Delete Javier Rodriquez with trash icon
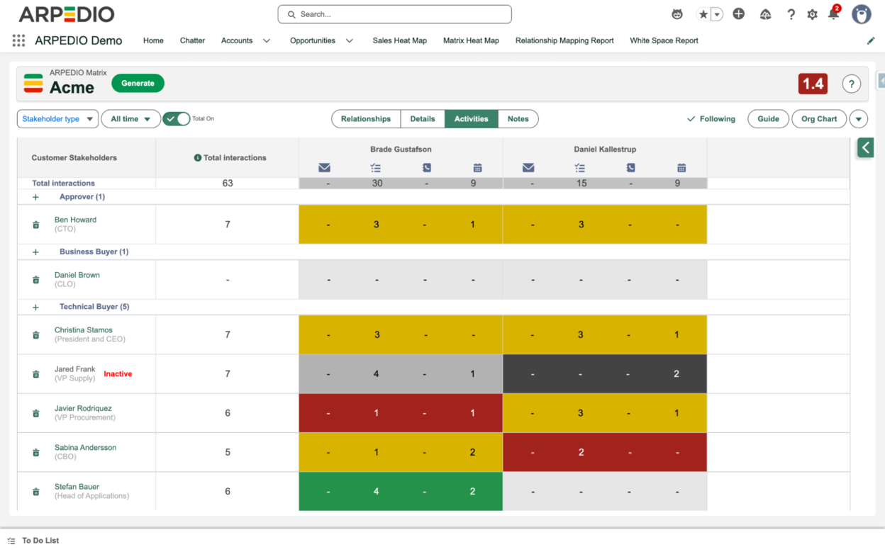The height and width of the screenshot is (552, 885). 36,413
